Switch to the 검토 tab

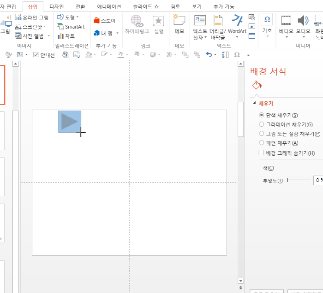tap(175, 7)
